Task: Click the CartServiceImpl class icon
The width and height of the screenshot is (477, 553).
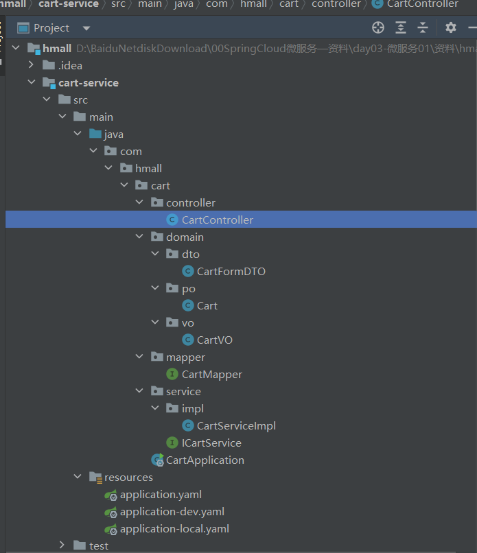Action: click(x=187, y=425)
